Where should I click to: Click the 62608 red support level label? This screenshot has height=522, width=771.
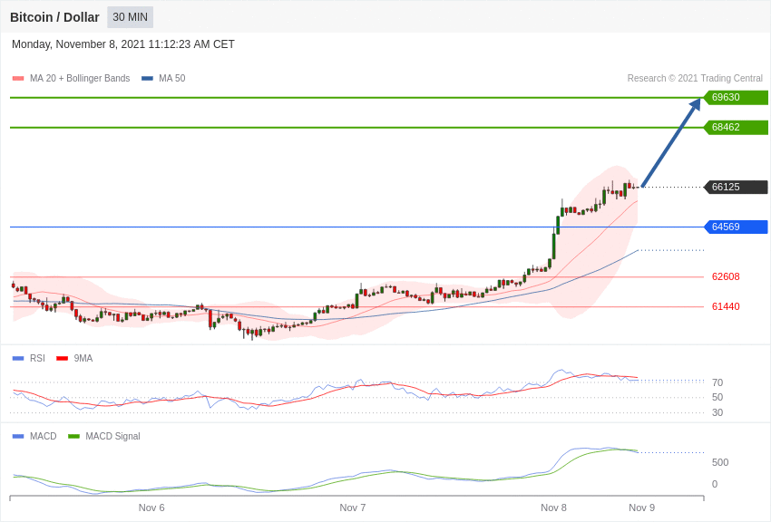coord(726,277)
